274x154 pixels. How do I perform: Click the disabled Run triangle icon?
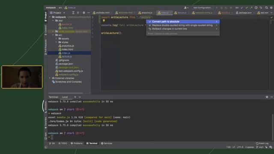217,8
